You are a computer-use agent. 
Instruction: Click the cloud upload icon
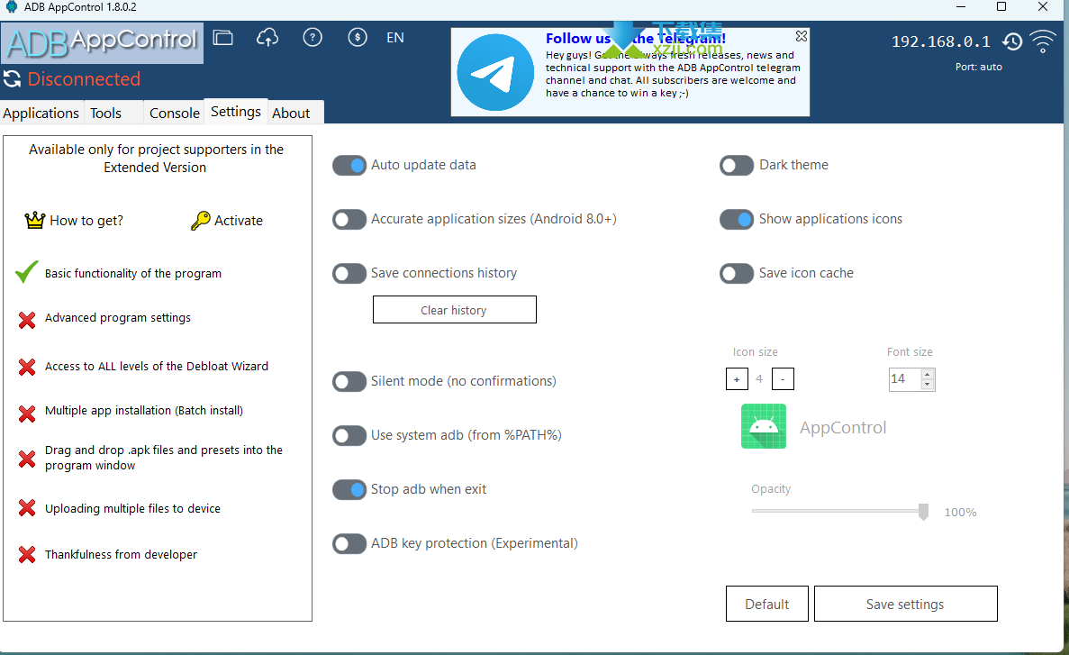[267, 38]
